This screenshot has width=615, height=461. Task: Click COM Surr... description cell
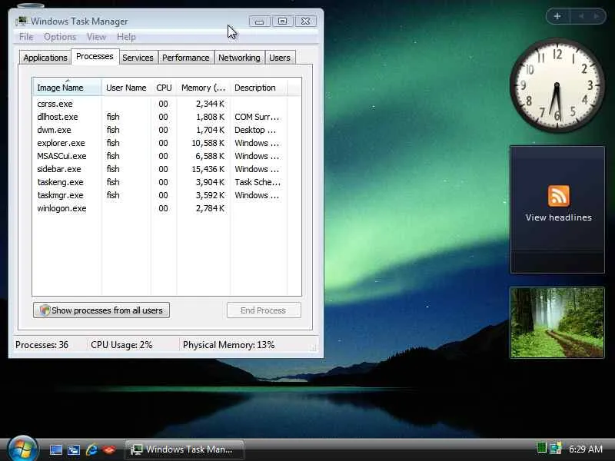pyautogui.click(x=257, y=117)
